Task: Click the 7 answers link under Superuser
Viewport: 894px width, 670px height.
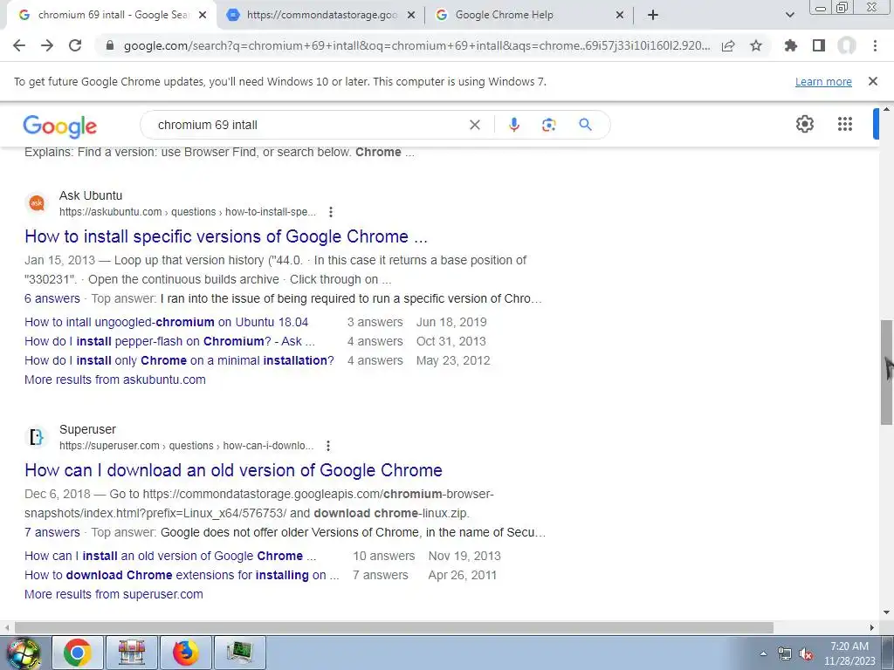Action: (52, 532)
